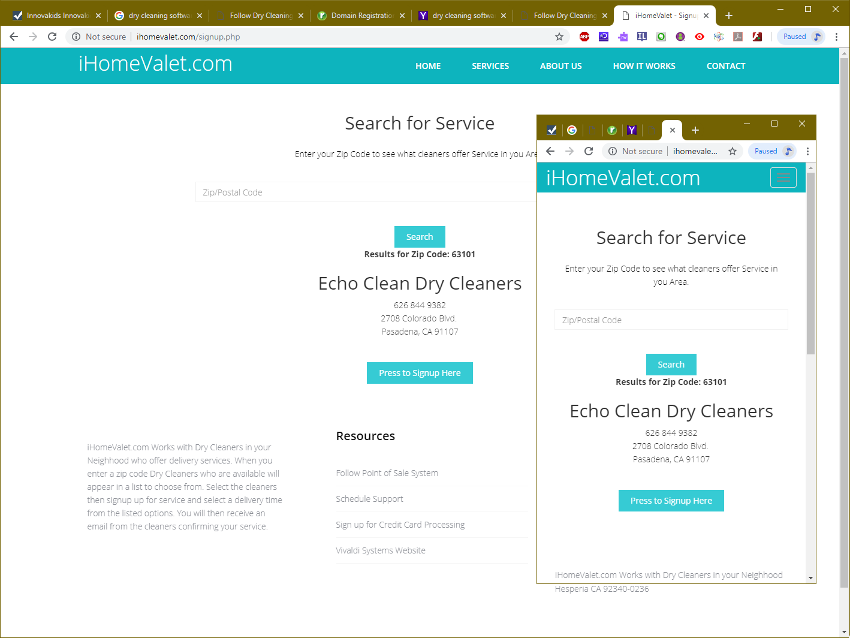Open HOW IT WORKS in site navigation
The image size is (853, 641).
(644, 66)
